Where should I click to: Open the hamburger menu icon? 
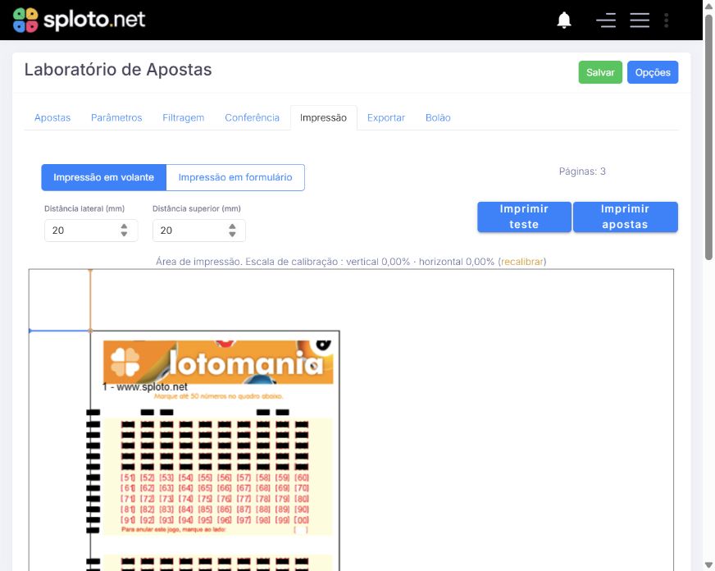pyautogui.click(x=640, y=20)
